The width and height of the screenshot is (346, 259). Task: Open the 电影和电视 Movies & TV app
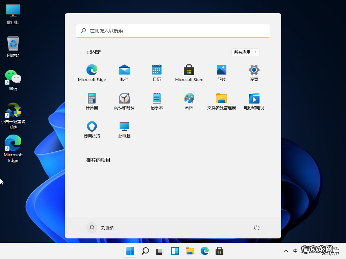(x=254, y=100)
